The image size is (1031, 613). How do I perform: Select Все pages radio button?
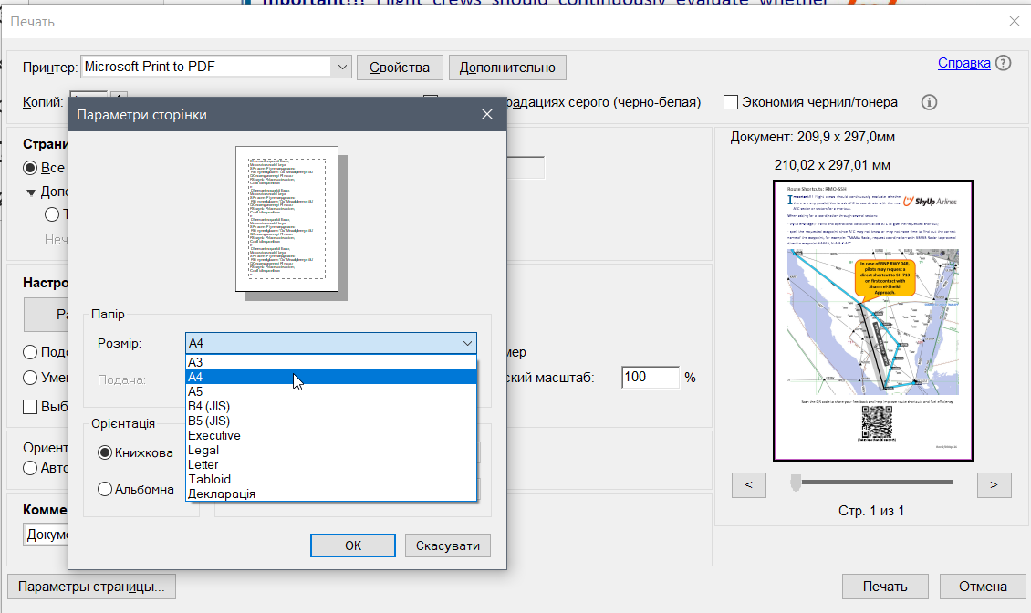pos(29,168)
